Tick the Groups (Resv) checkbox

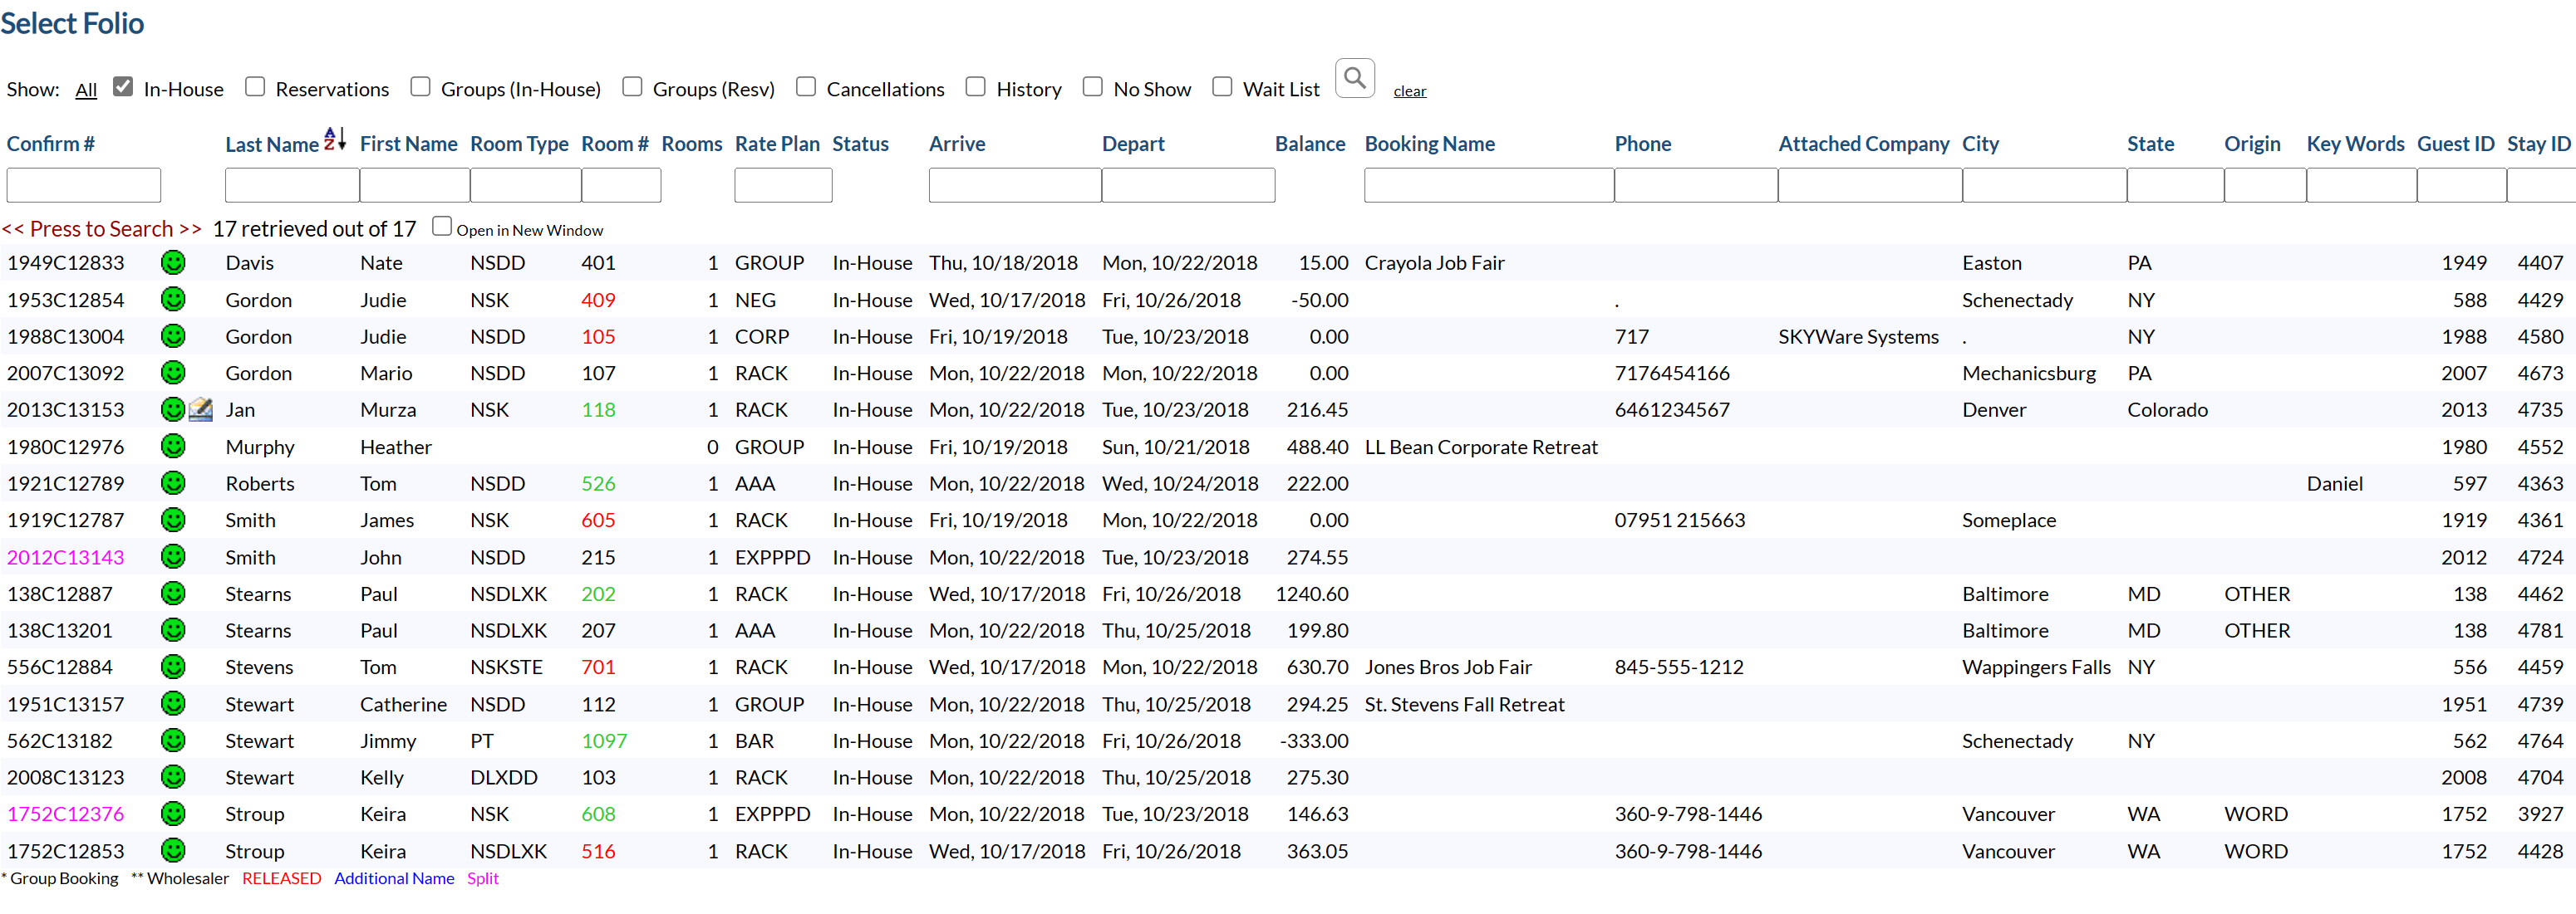point(632,87)
